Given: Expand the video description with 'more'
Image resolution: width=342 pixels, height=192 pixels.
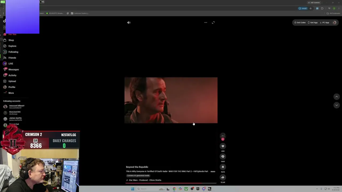Looking at the screenshot, I should pos(213,171).
